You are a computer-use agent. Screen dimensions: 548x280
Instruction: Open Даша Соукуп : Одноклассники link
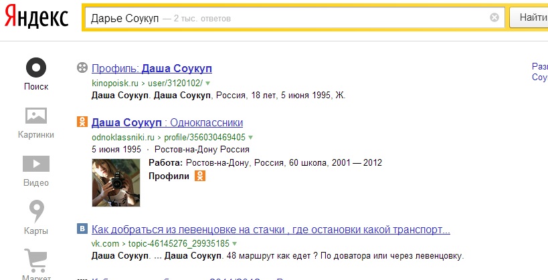pos(167,122)
